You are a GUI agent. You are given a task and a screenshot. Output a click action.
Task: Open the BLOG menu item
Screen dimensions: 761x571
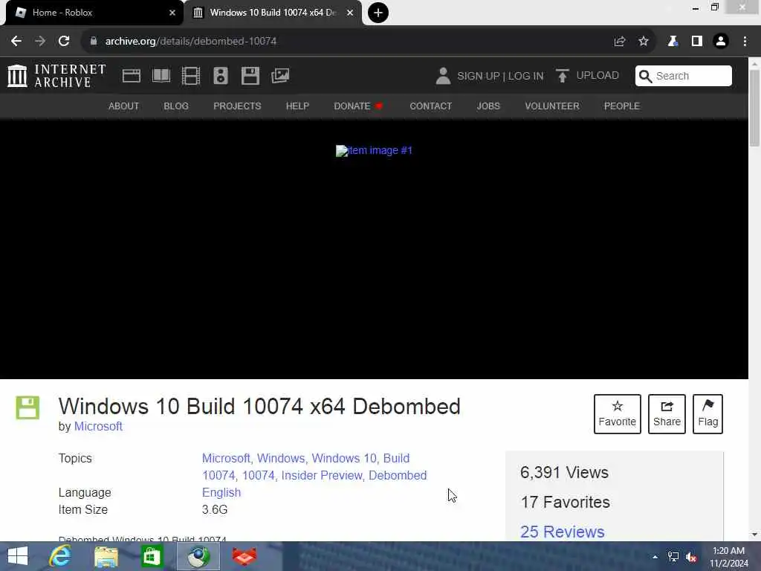(x=176, y=106)
